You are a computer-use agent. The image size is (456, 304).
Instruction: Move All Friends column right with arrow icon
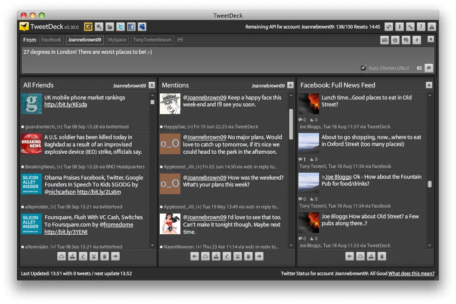tap(115, 256)
